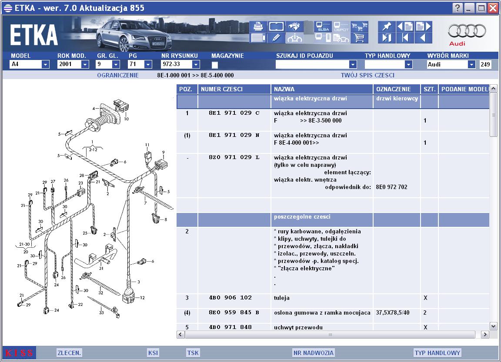The height and width of the screenshot is (362, 501).
Task: Open the single shopping cart icon
Action: click(360, 38)
